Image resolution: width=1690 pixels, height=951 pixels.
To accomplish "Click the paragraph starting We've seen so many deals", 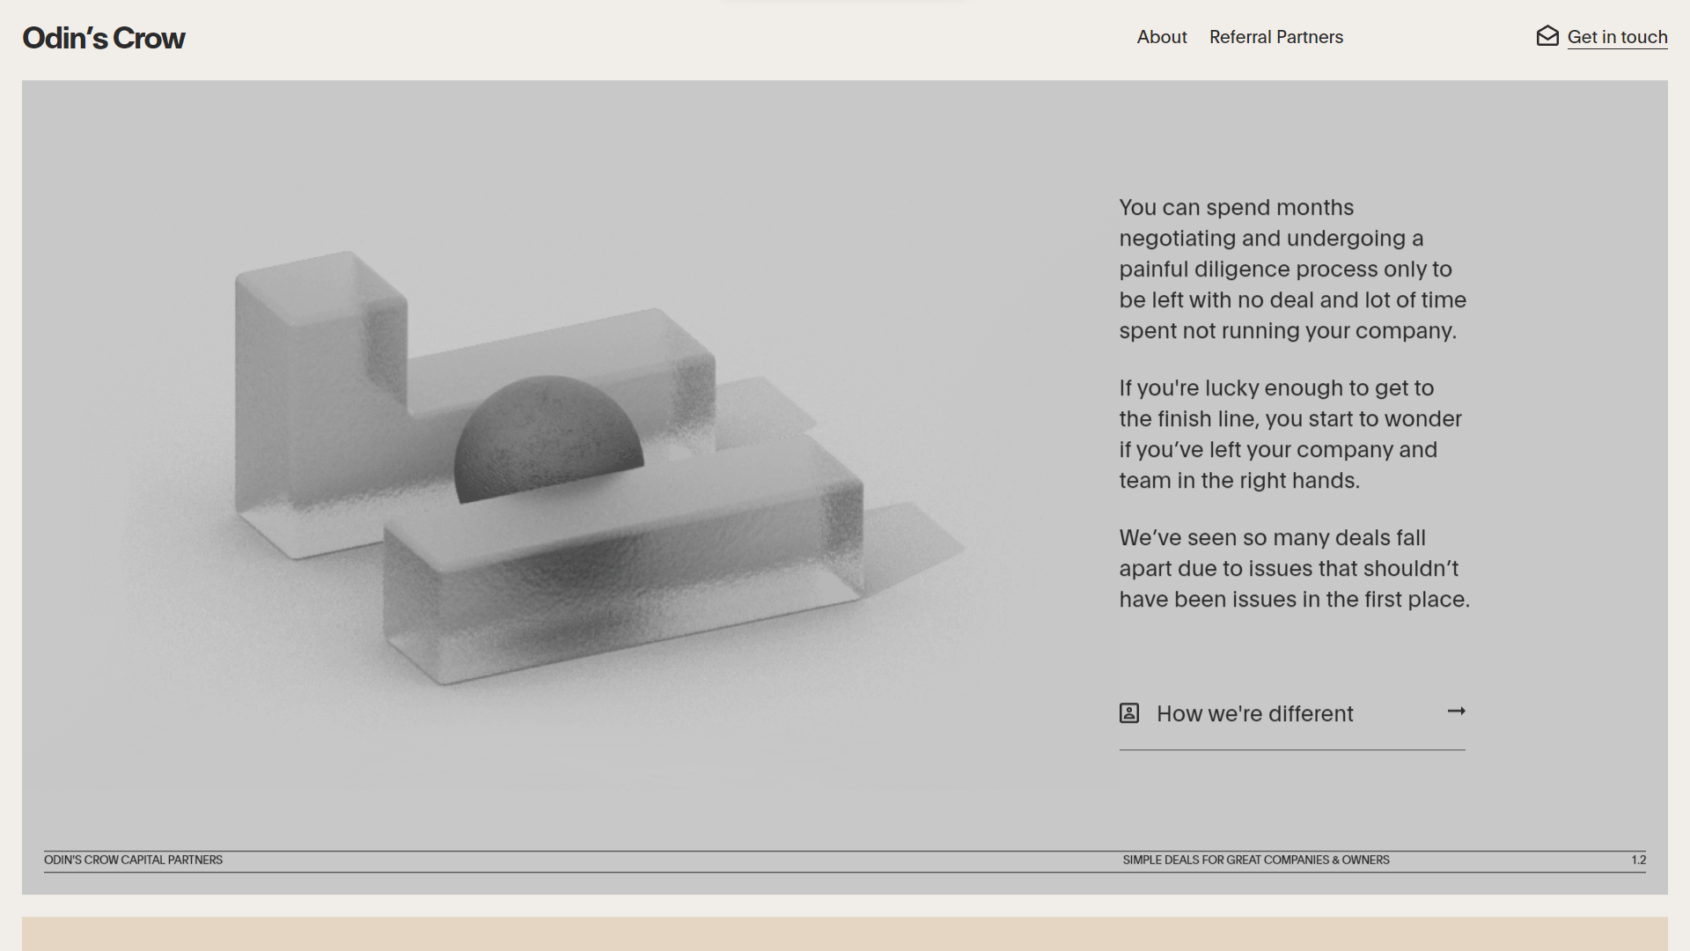I will pyautogui.click(x=1294, y=569).
